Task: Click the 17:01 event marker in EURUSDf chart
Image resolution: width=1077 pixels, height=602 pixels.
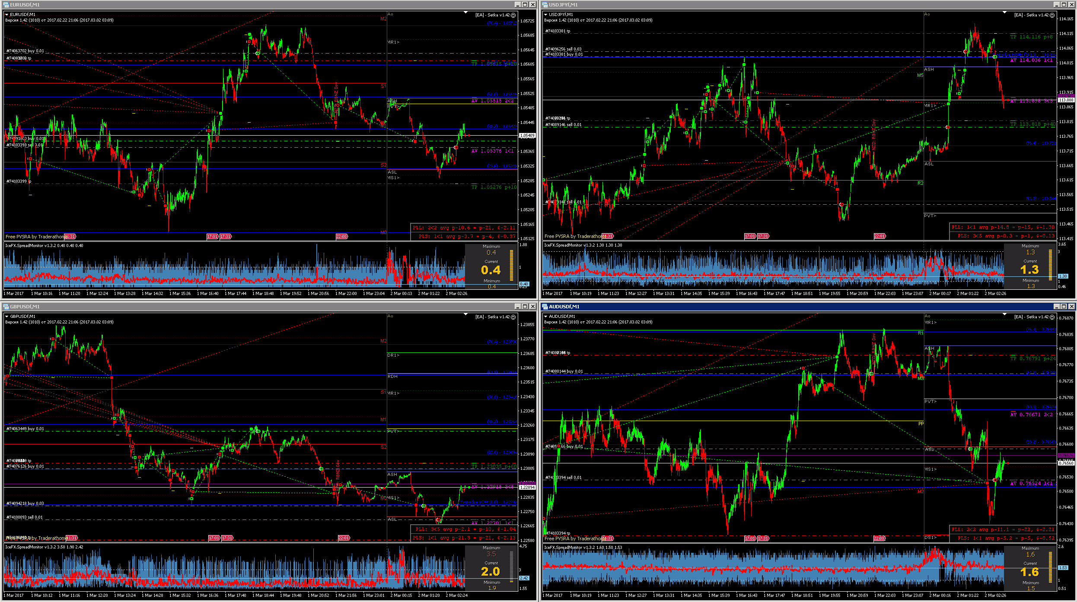Action: tap(213, 237)
